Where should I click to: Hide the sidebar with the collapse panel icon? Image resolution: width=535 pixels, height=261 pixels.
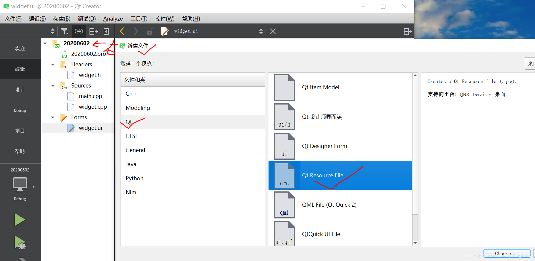[106, 31]
